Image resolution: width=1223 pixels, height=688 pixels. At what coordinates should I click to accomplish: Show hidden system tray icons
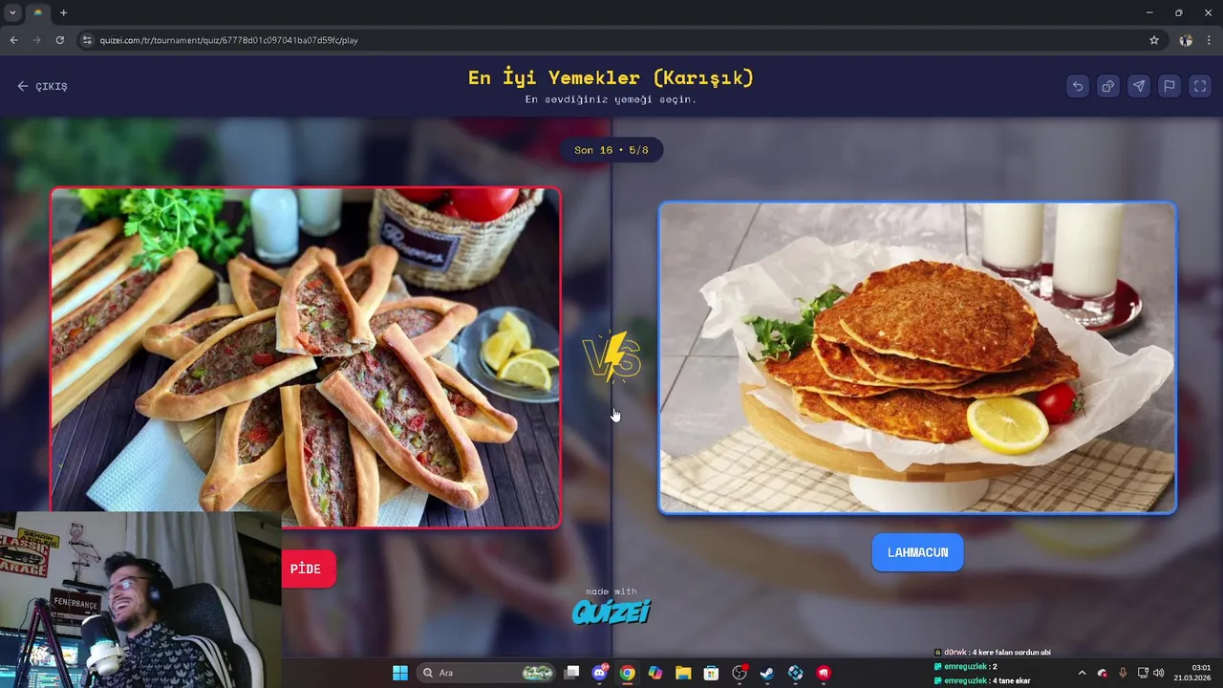[x=1082, y=673]
